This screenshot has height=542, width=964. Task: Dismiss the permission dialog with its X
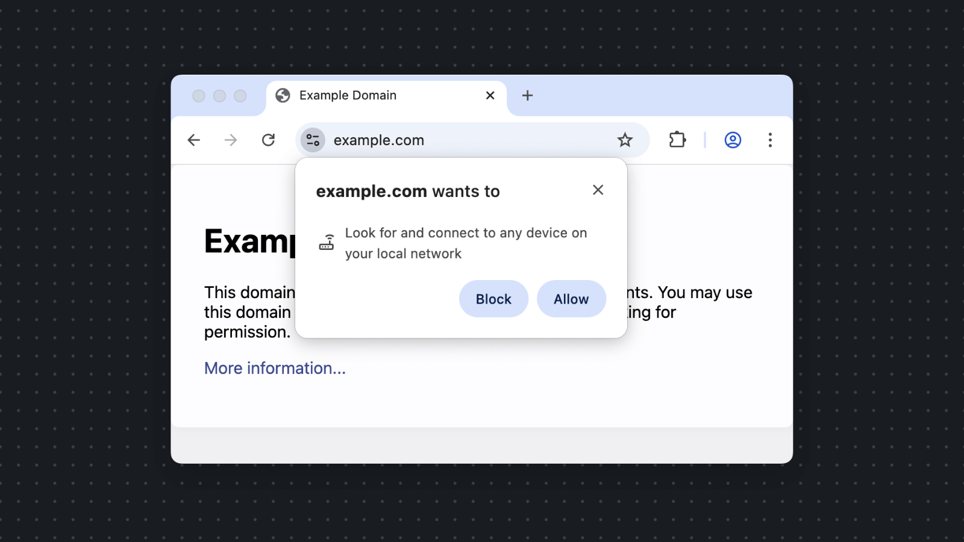[598, 190]
